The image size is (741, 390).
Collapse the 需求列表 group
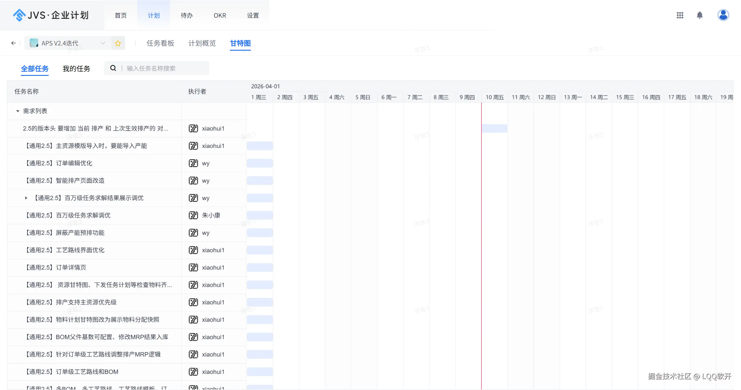pyautogui.click(x=18, y=111)
